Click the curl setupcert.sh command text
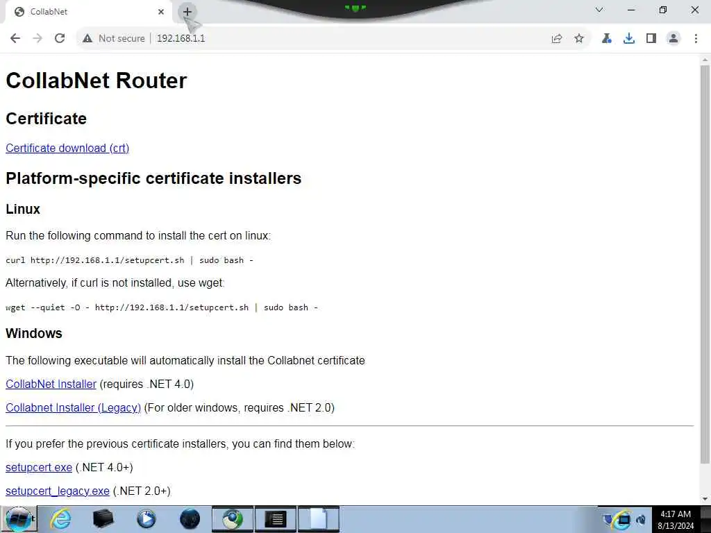The height and width of the screenshot is (533, 711). 129,260
